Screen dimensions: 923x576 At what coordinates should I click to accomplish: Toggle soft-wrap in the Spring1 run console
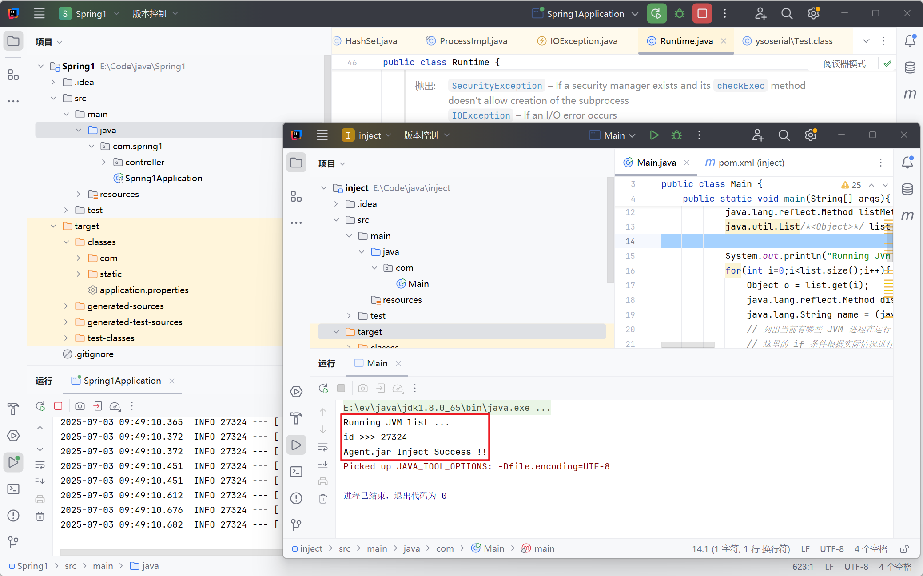(x=40, y=465)
